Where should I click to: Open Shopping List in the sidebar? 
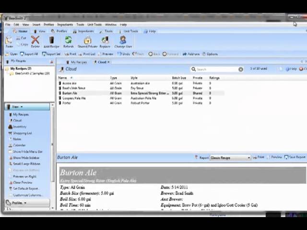[20, 133]
